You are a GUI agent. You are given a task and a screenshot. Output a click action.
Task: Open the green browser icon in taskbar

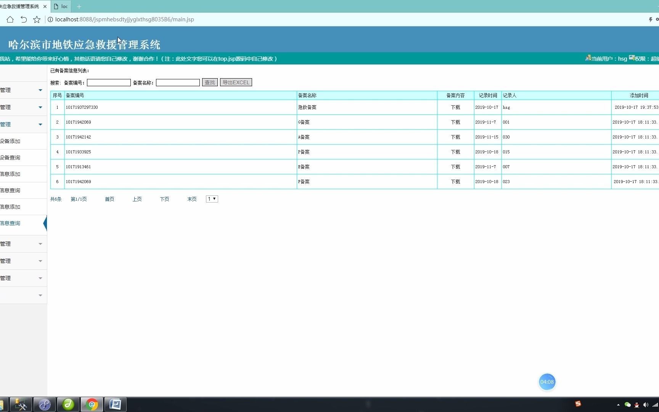(68, 404)
